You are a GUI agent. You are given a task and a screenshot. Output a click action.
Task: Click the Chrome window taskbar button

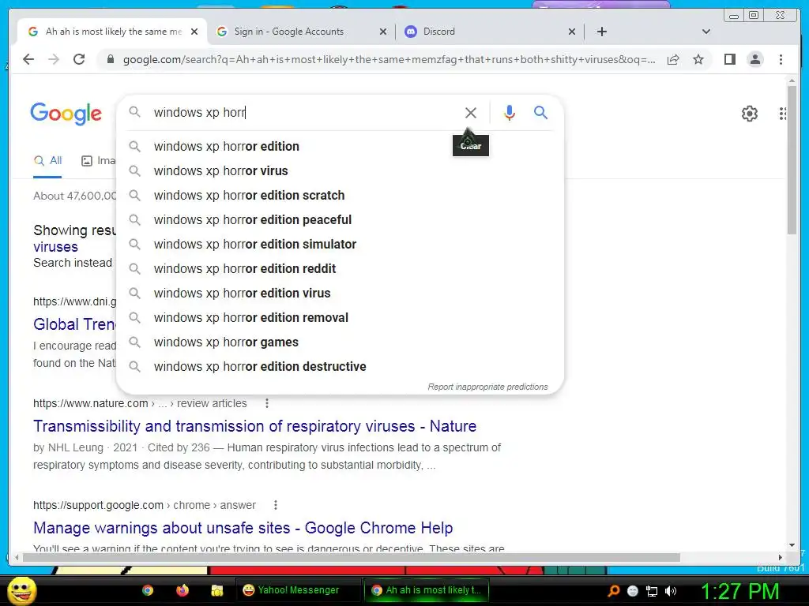click(426, 590)
